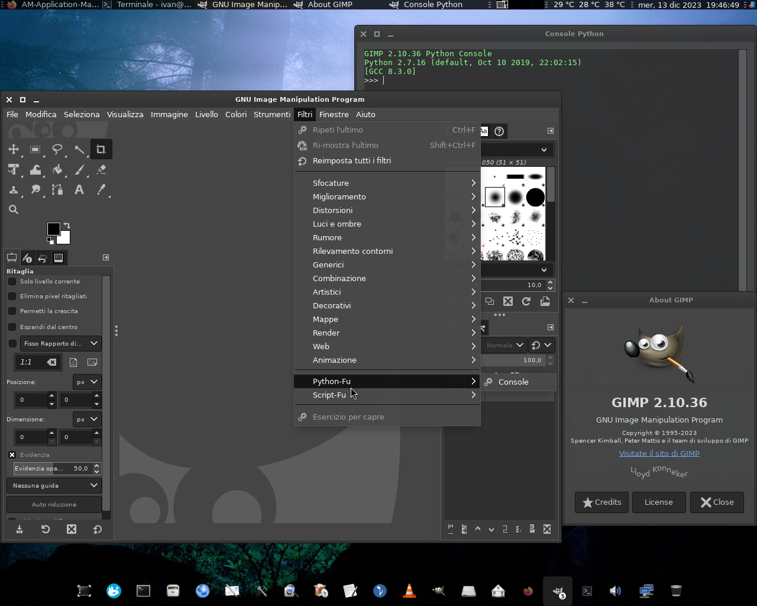Image resolution: width=757 pixels, height=606 pixels.
Task: Click the Python console input prompt
Action: 383,80
